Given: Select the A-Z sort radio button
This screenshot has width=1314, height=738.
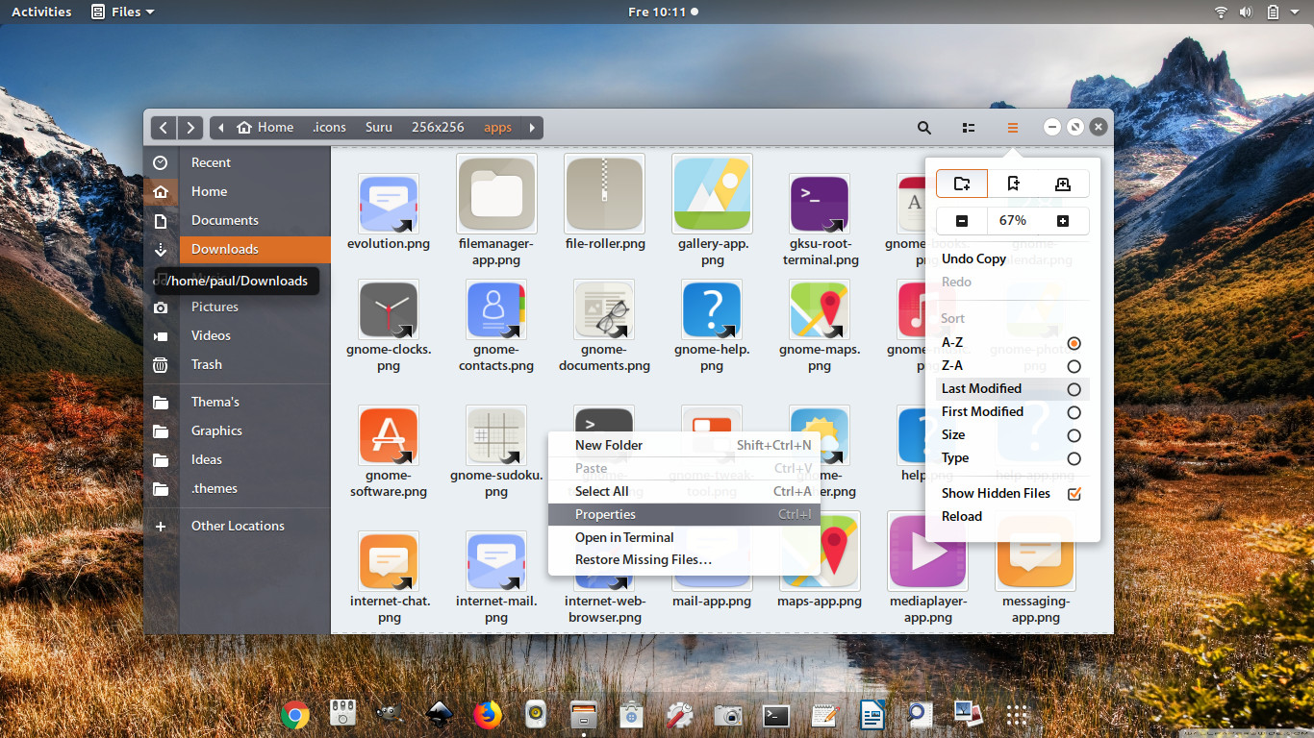Looking at the screenshot, I should click(x=1074, y=343).
